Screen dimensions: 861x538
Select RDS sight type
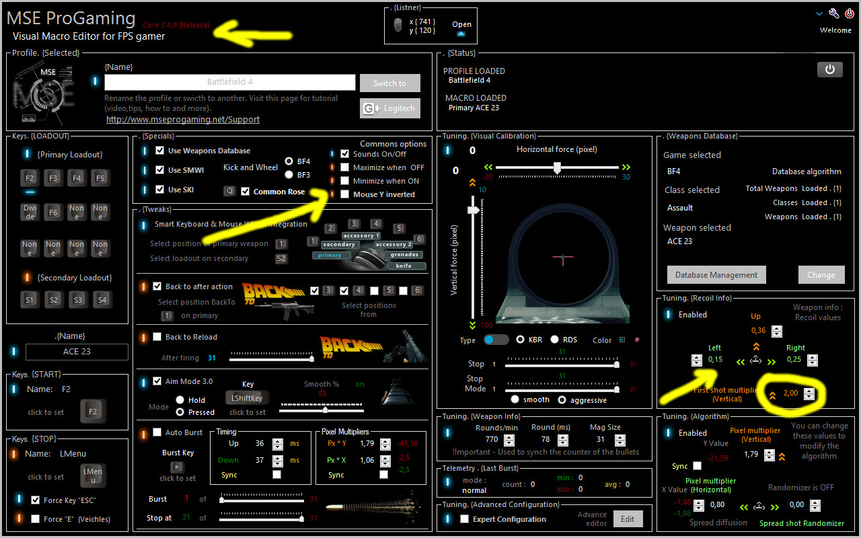pos(555,340)
